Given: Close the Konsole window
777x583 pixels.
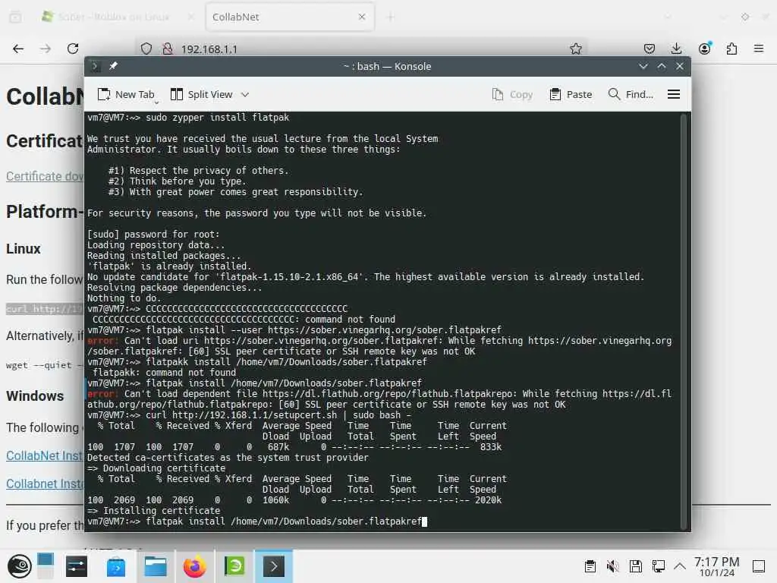Looking at the screenshot, I should 680,66.
